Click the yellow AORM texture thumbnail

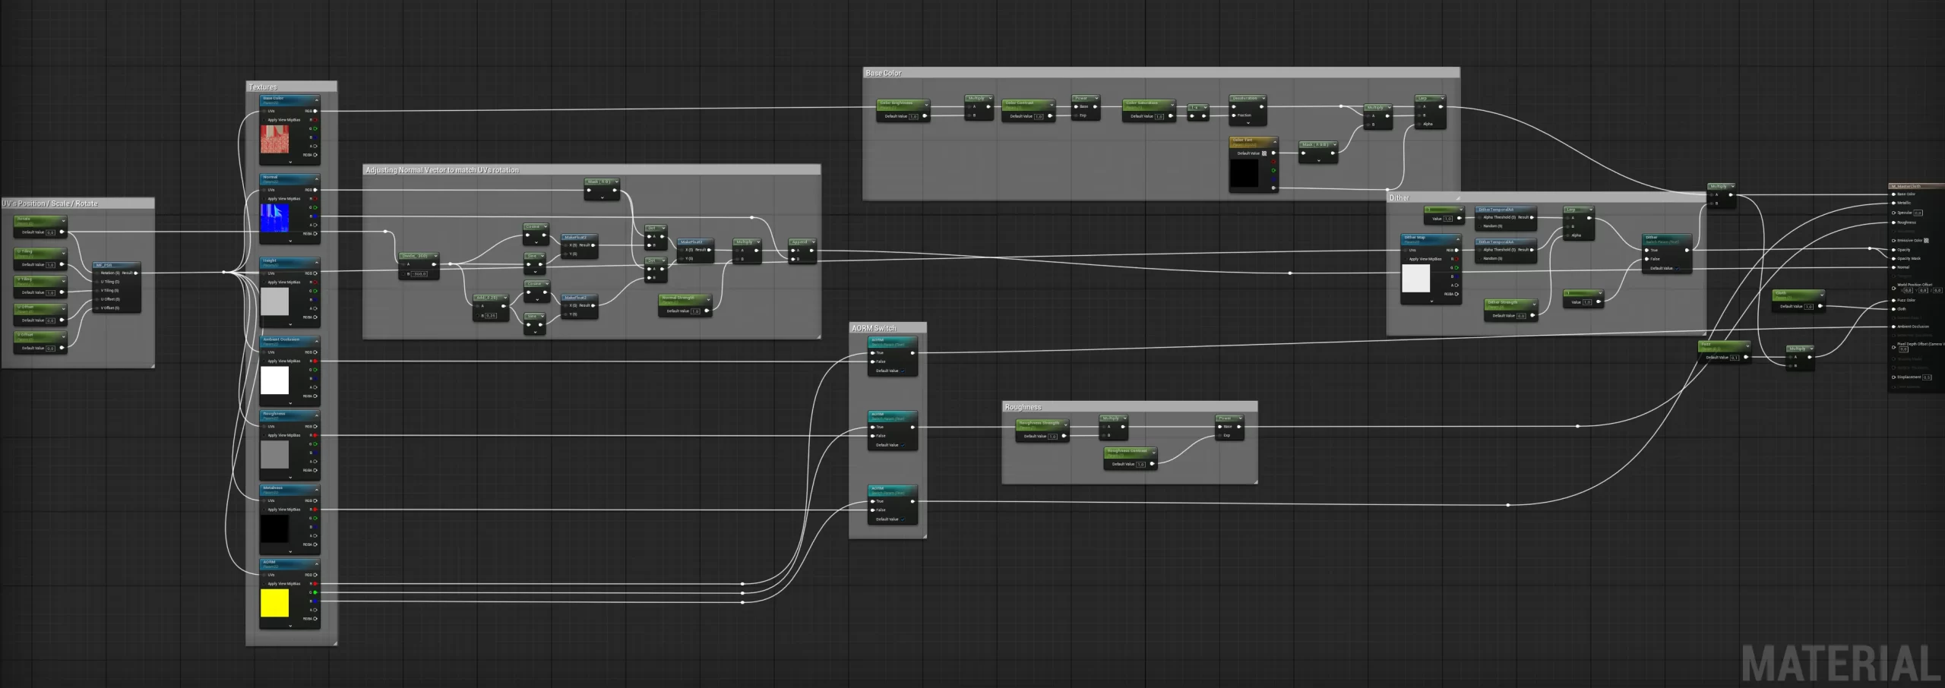click(x=275, y=603)
